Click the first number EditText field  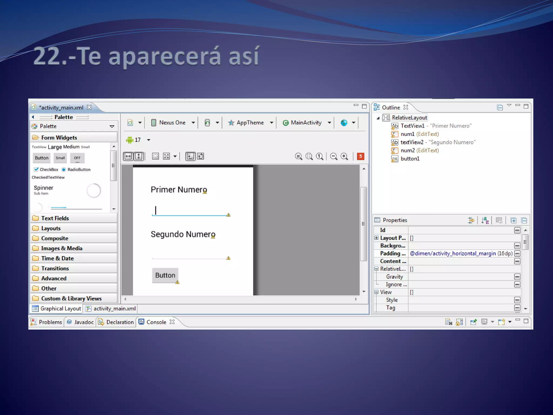coord(189,211)
